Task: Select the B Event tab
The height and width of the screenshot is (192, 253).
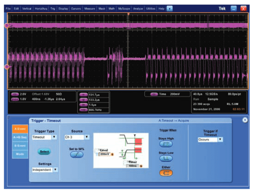Action: (20, 146)
